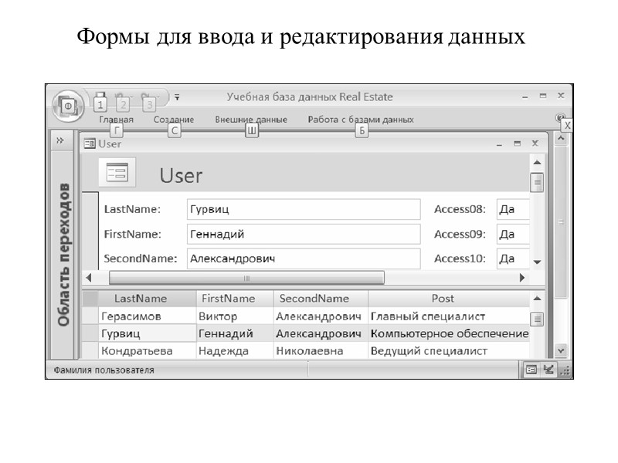This screenshot has height=463, width=618.
Task: Click the horizontal scroll right arrow
Action: (x=522, y=278)
